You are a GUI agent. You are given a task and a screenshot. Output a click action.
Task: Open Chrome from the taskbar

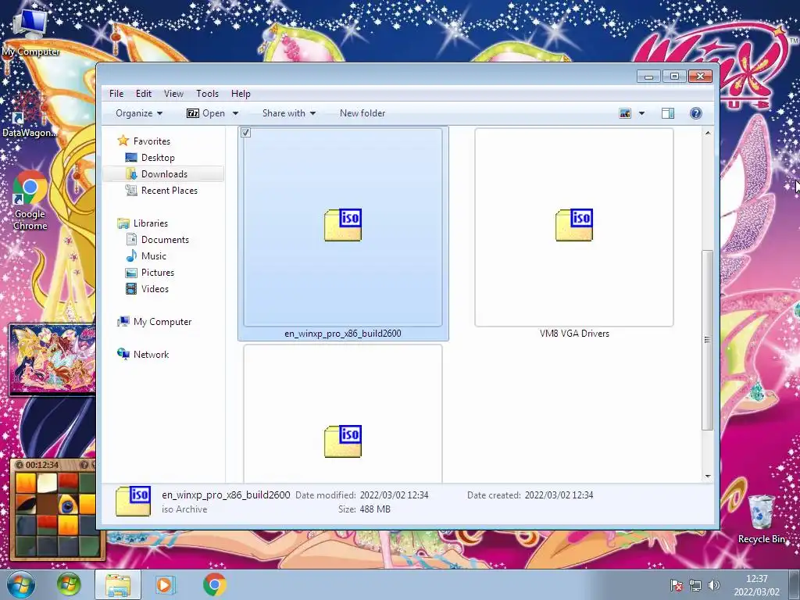(214, 584)
